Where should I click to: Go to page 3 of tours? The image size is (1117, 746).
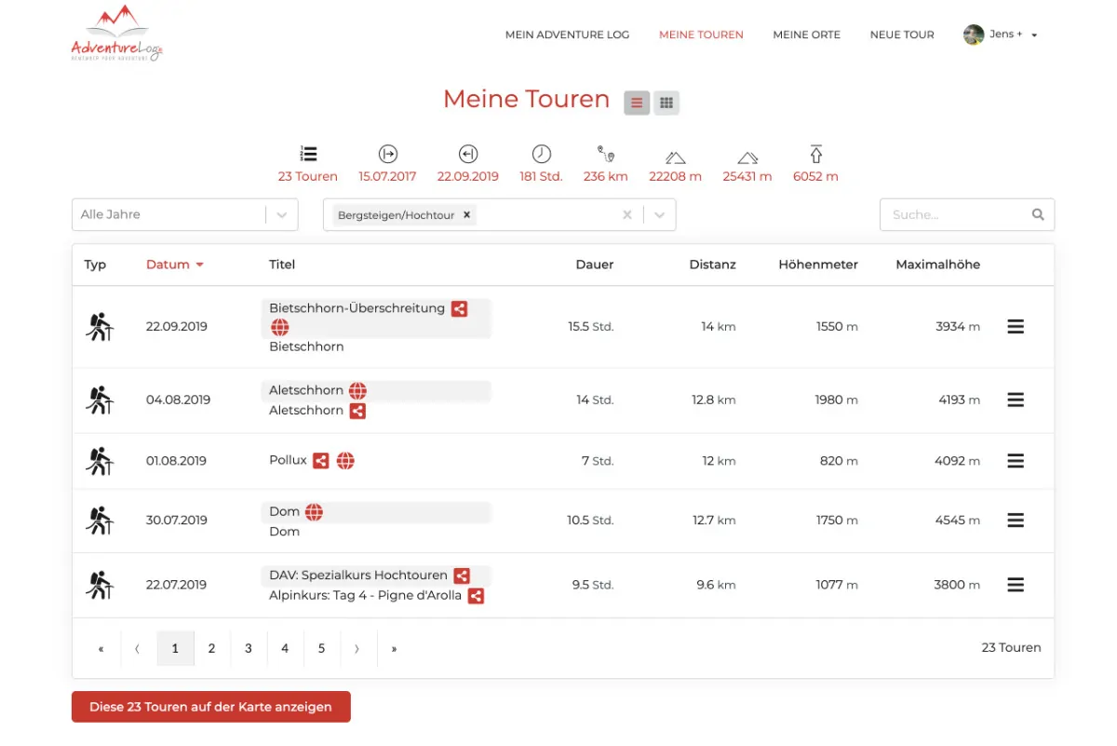coord(249,648)
